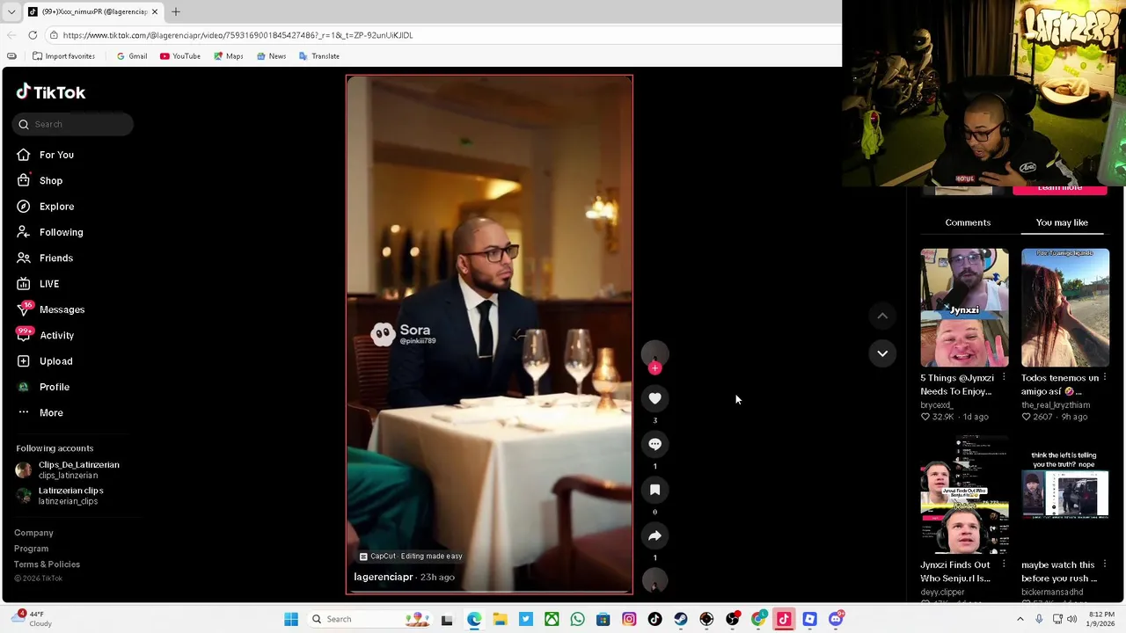Open options for the 5 Things @Jynxzi video
Viewport: 1126px width, 633px height.
[1004, 378]
